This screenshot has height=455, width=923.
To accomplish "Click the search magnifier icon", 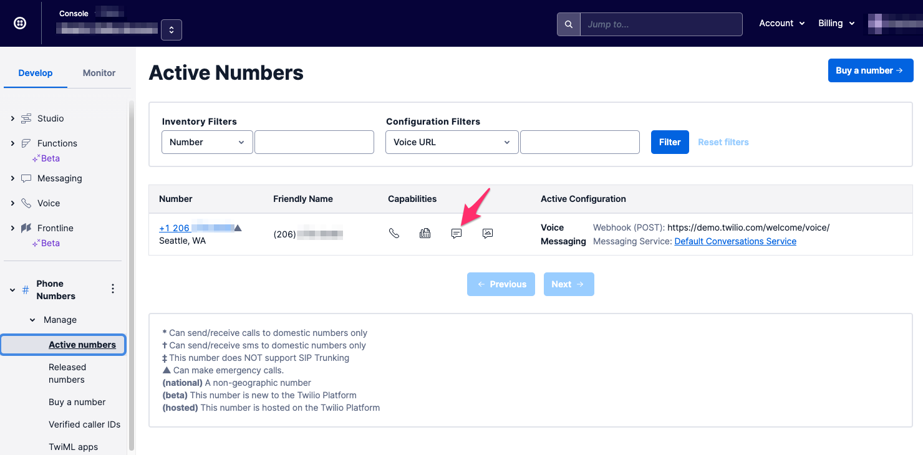I will point(569,24).
